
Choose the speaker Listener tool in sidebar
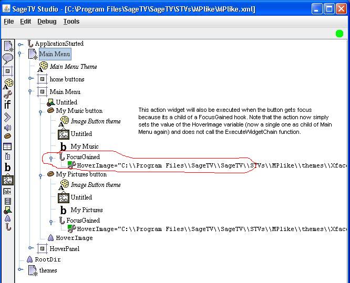(7, 128)
